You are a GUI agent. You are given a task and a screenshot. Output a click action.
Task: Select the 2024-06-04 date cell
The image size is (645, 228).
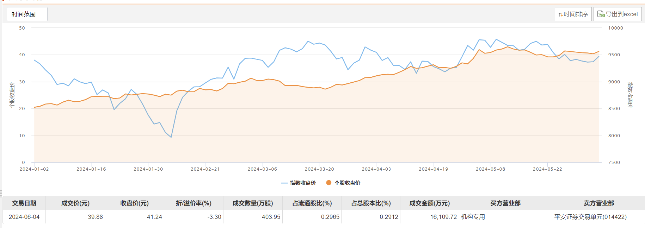coord(24,217)
